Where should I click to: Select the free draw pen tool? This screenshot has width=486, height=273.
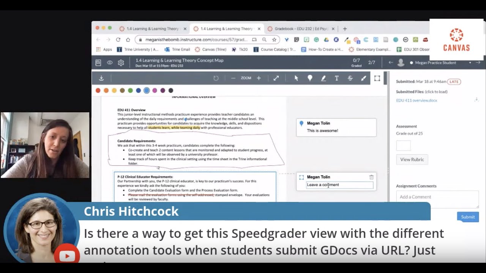(363, 78)
